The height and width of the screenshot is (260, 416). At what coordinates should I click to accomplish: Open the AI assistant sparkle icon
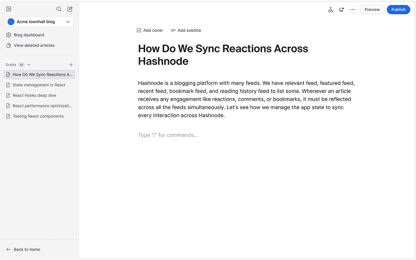(x=341, y=10)
